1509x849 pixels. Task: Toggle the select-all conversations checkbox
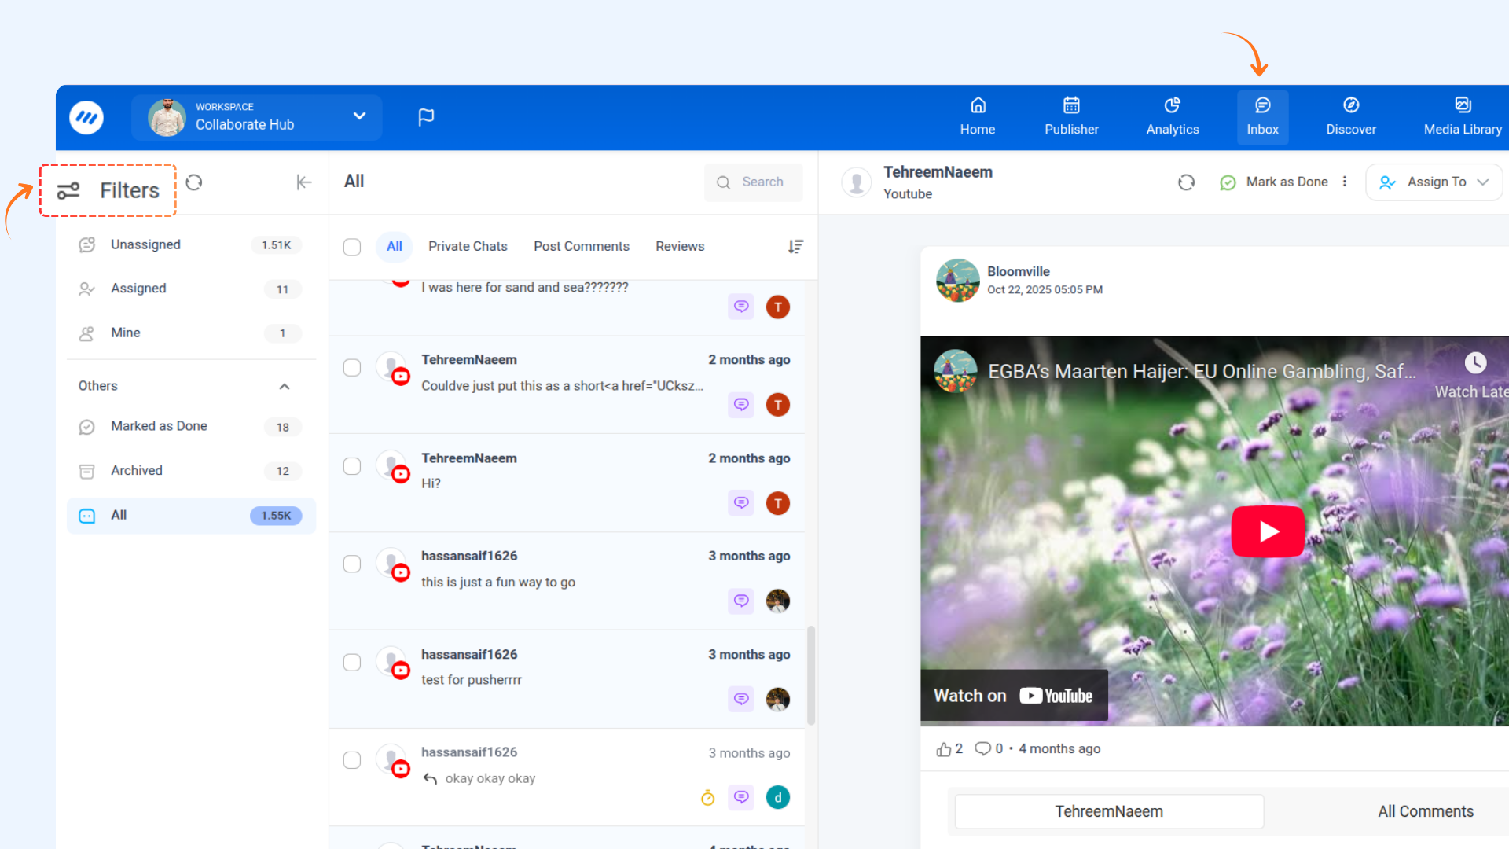point(352,247)
